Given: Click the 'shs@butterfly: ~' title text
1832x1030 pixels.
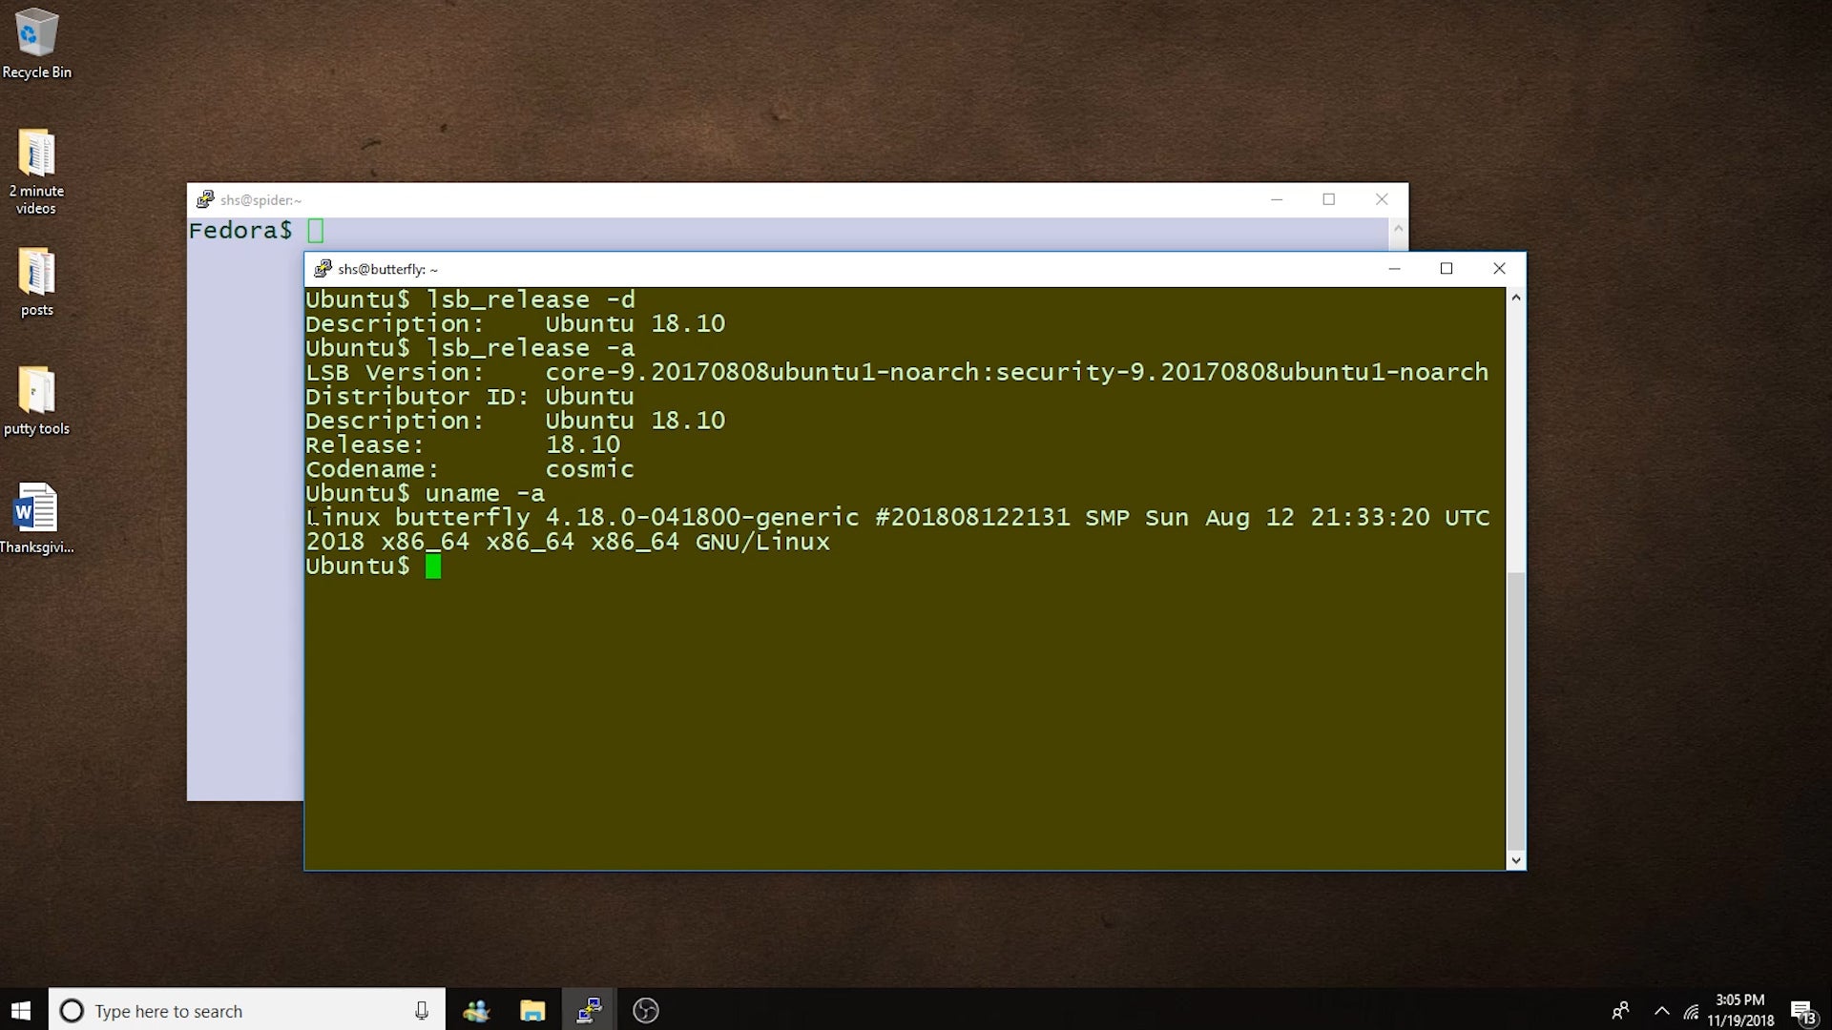Looking at the screenshot, I should pos(387,269).
